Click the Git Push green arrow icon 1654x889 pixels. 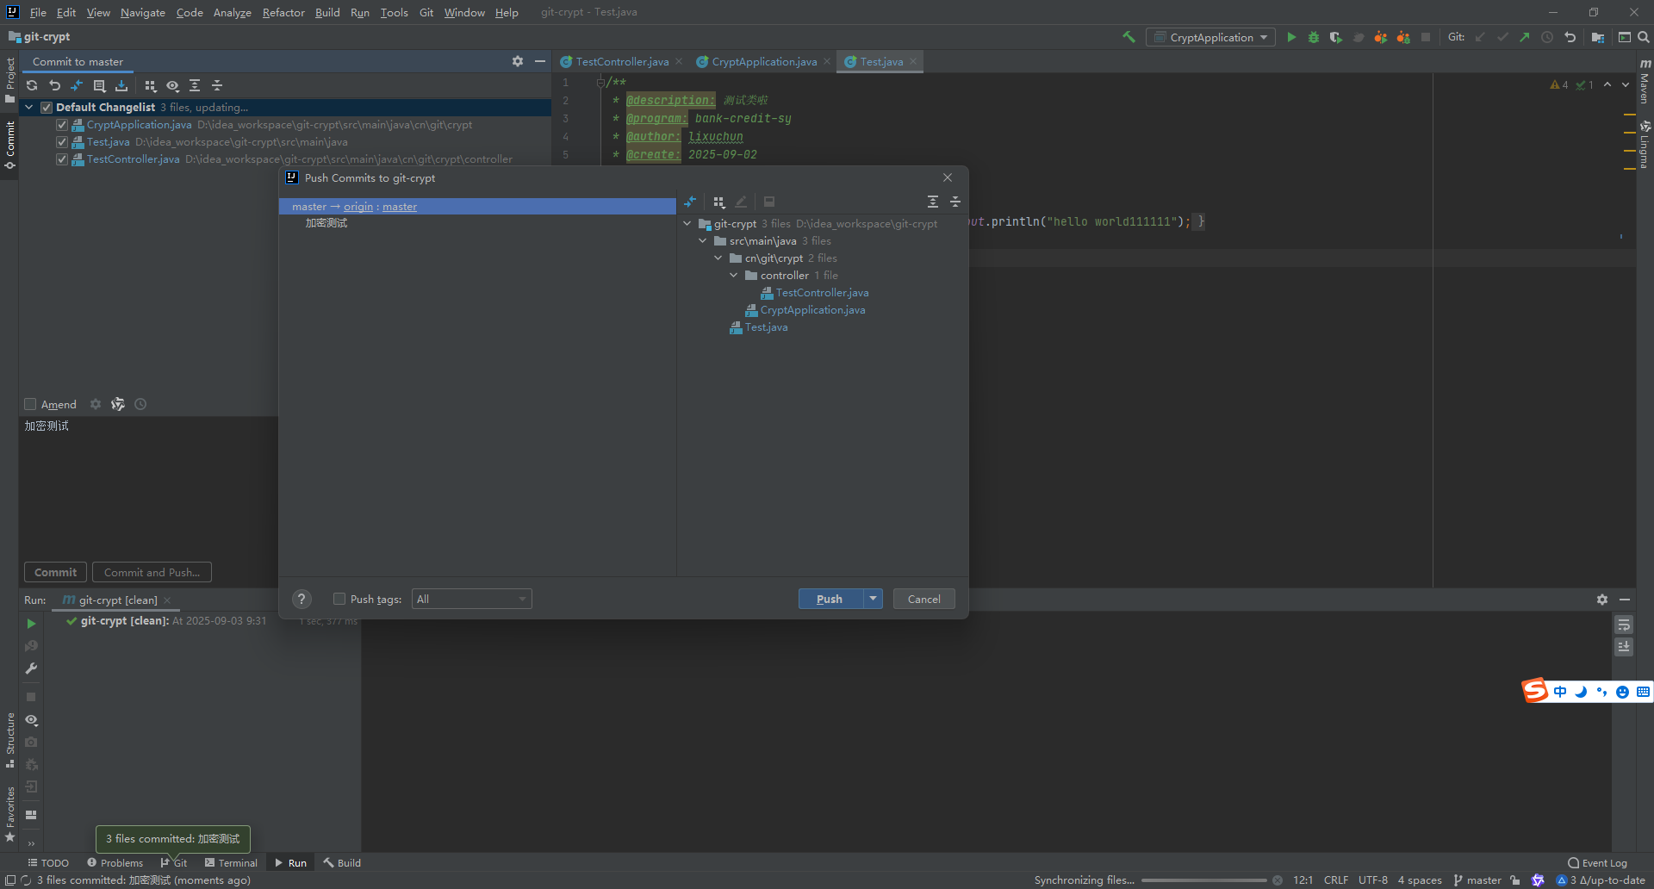(1525, 37)
